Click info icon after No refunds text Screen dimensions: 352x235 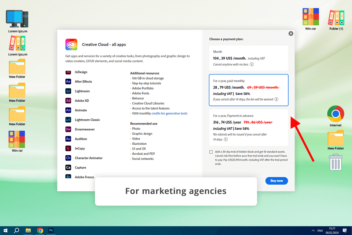click(226, 139)
